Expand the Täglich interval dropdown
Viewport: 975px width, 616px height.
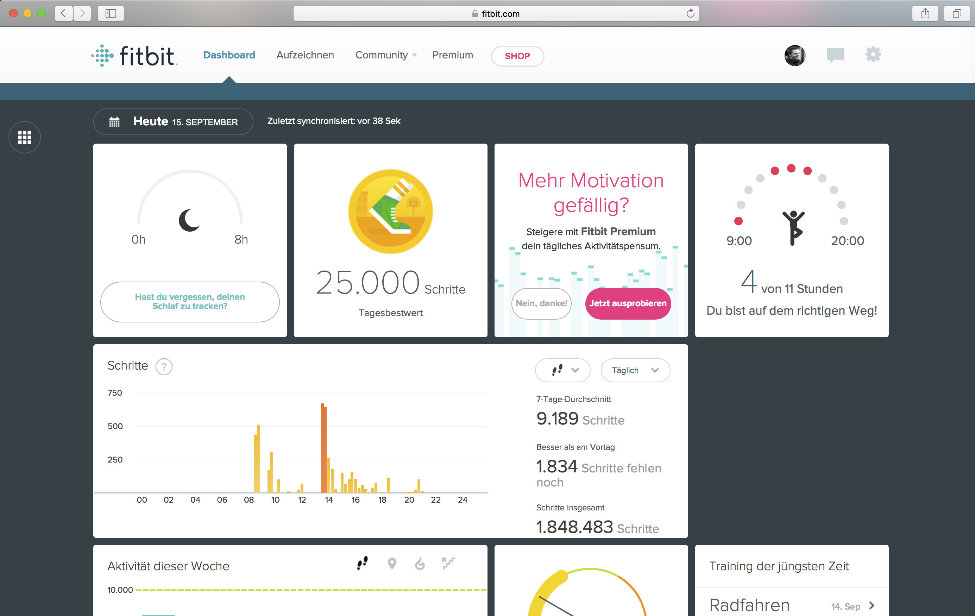[635, 370]
